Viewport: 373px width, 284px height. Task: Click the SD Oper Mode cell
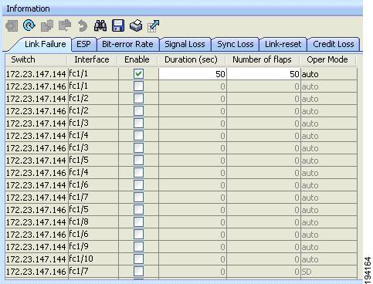[329, 272]
